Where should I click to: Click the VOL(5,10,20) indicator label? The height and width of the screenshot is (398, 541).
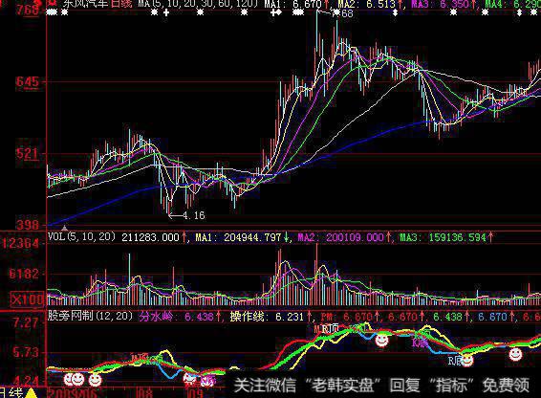point(81,237)
